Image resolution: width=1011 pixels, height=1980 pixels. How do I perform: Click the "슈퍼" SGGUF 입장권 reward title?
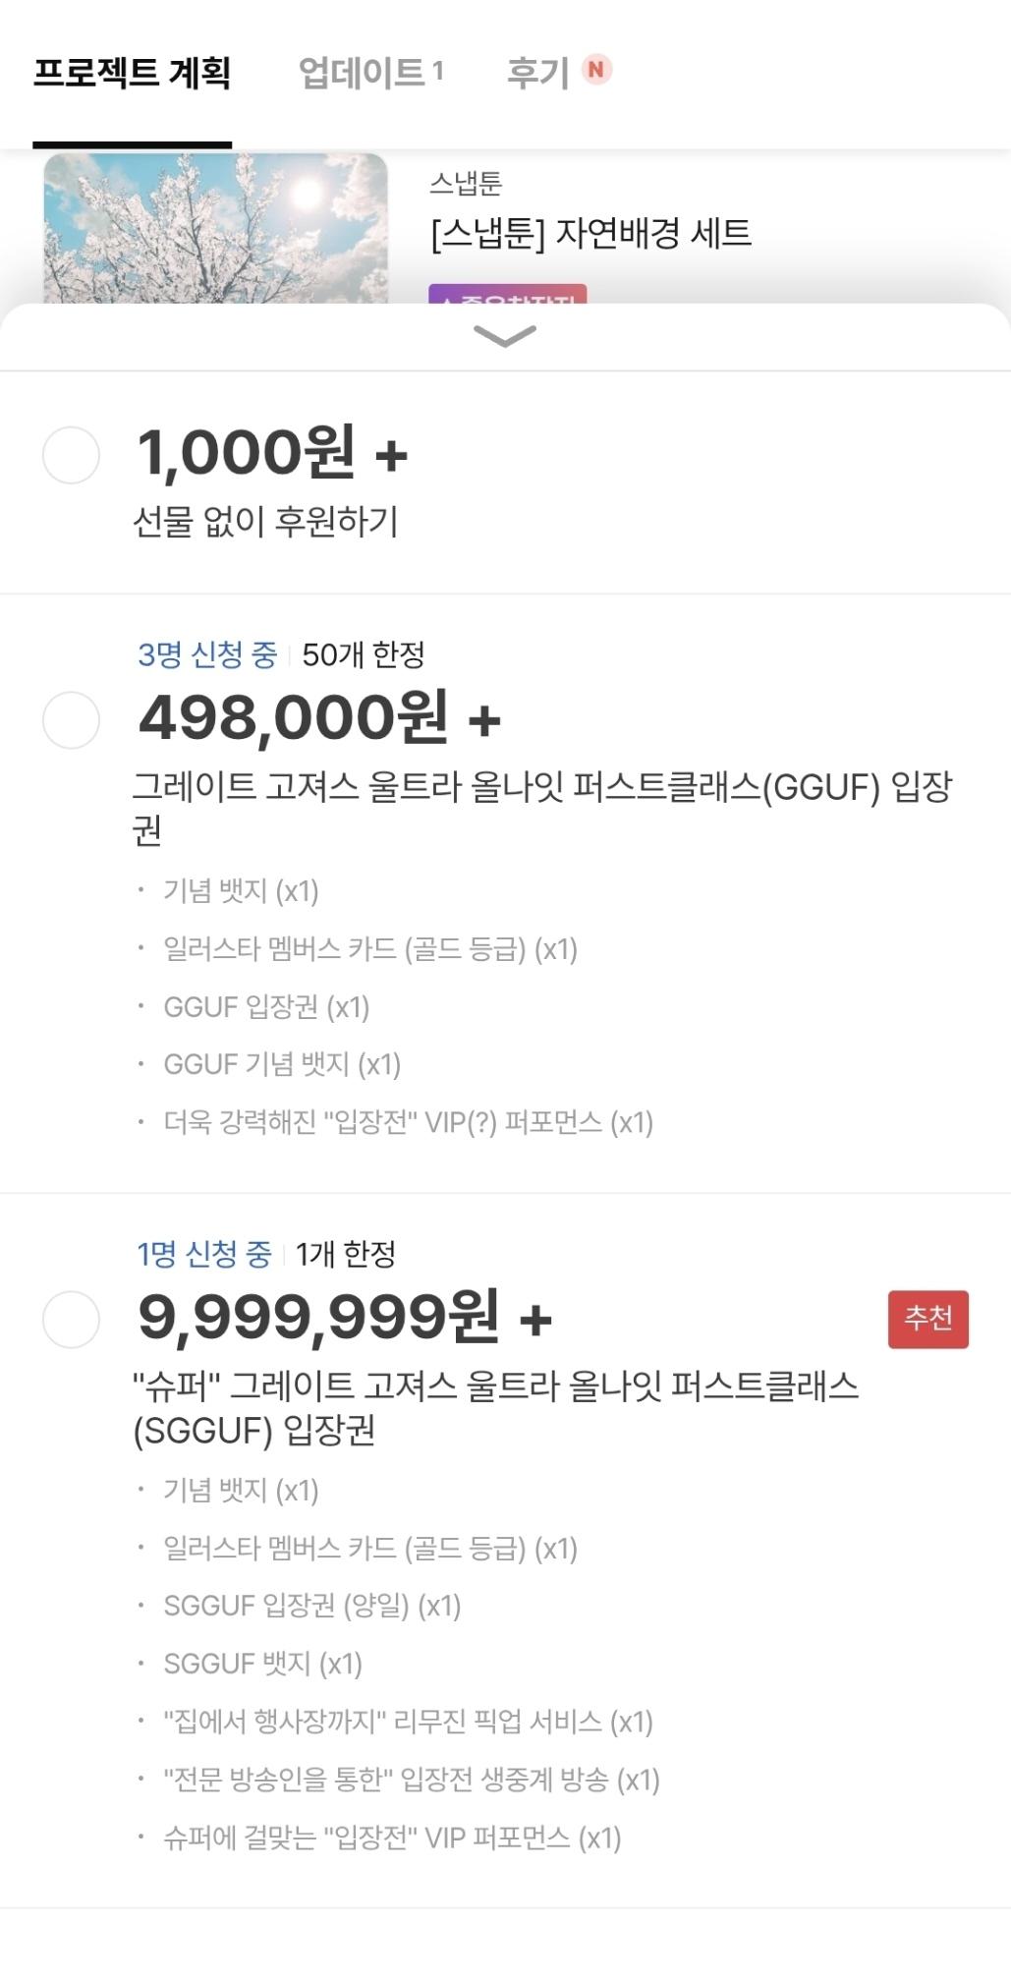[x=495, y=1406]
